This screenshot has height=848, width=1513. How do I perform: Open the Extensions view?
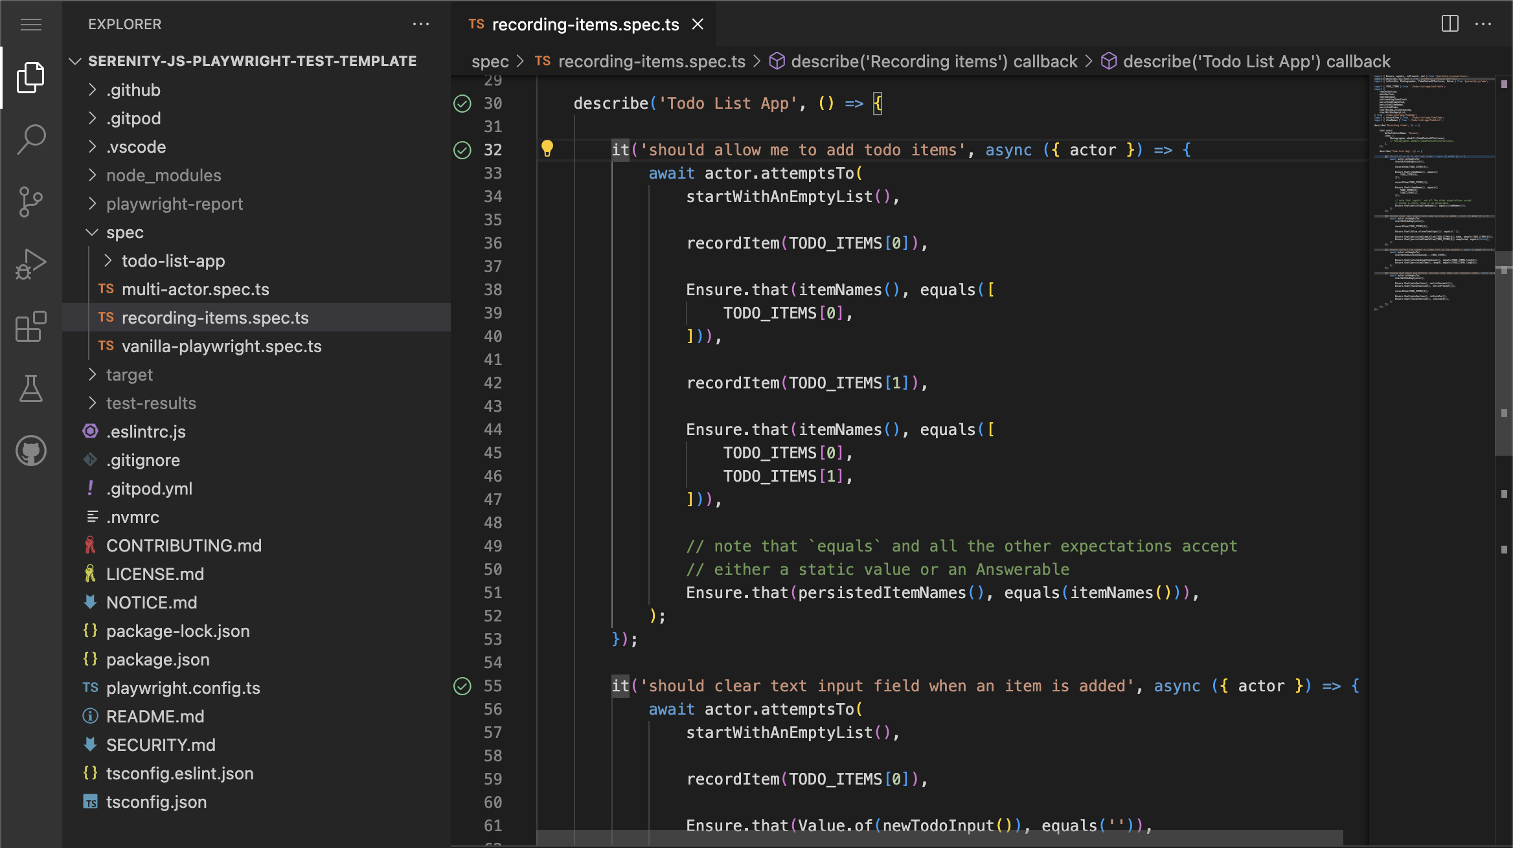(31, 326)
